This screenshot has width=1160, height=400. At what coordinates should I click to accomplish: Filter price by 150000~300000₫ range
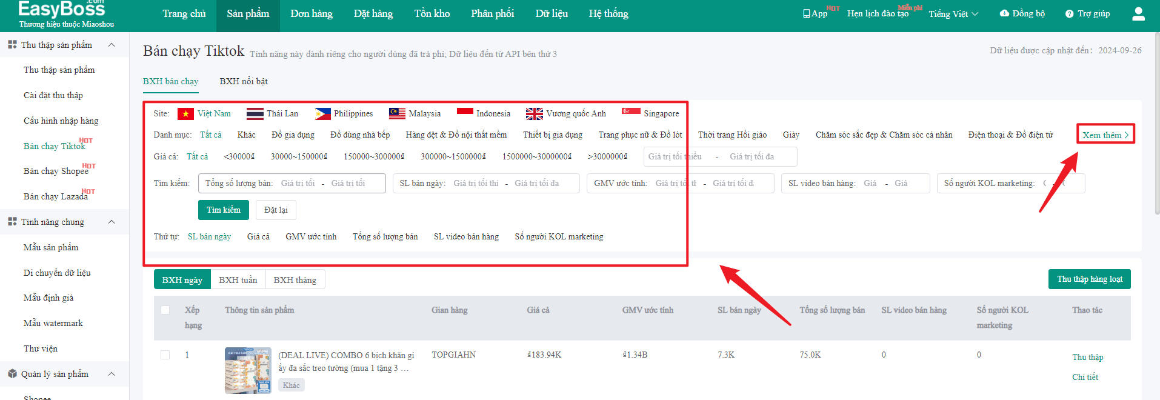(x=374, y=156)
